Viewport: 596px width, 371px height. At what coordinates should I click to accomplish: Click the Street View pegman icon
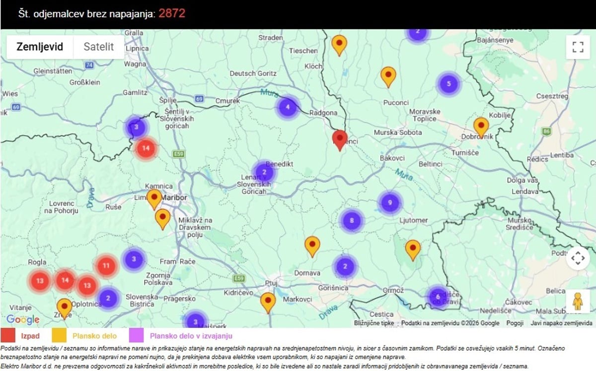(x=578, y=301)
